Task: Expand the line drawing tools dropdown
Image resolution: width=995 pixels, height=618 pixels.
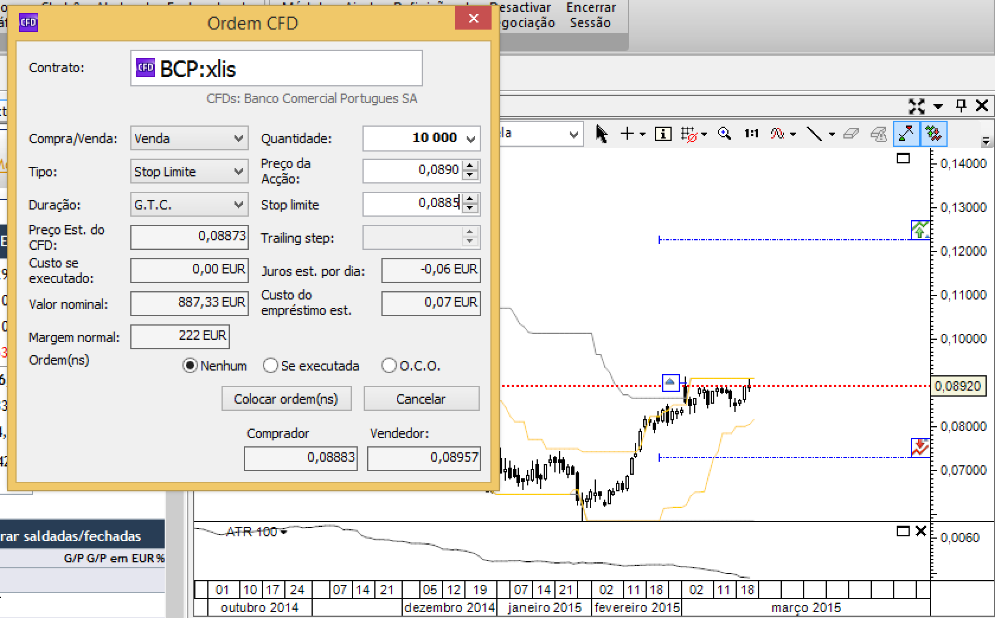Action: click(832, 134)
